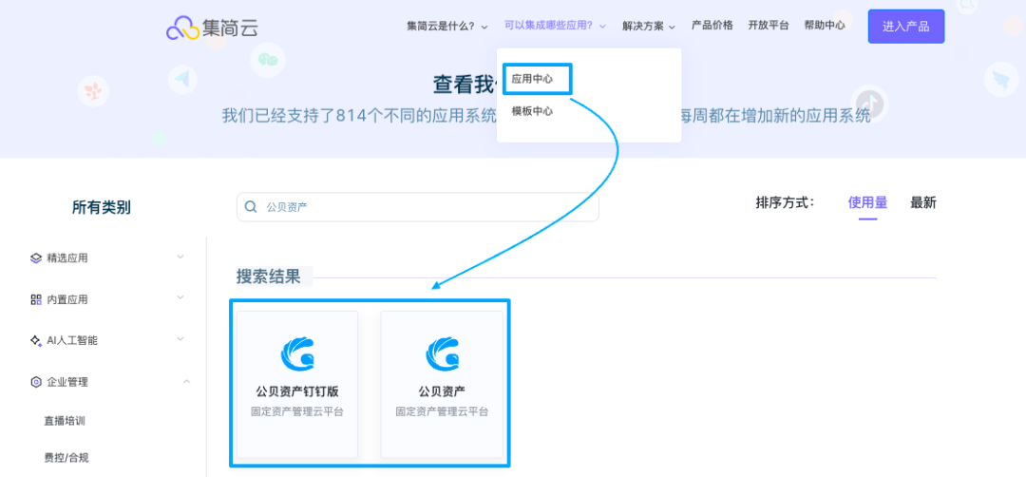Click the search field containing 公贝资产

click(417, 207)
